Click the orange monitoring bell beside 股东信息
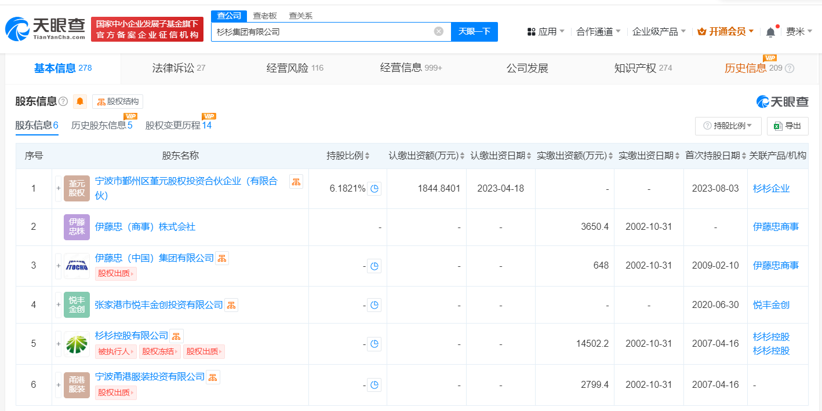822x411 pixels. pos(80,102)
